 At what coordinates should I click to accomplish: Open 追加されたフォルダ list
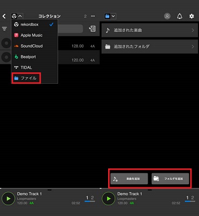(150, 46)
